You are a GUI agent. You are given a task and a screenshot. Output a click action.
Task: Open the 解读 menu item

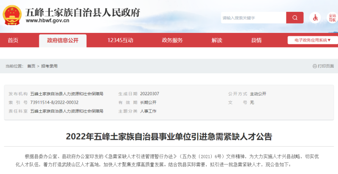[x=217, y=40]
